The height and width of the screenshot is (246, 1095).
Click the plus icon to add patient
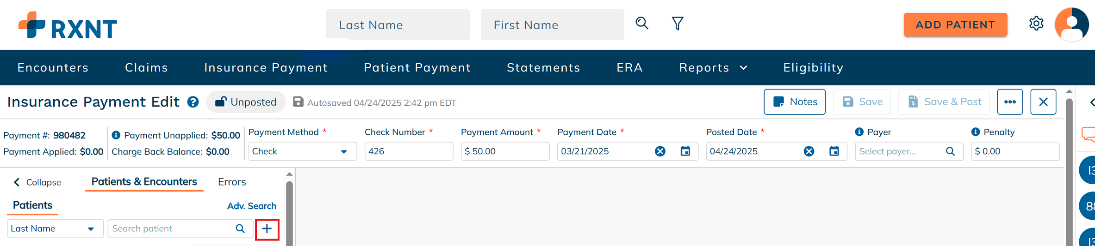267,229
